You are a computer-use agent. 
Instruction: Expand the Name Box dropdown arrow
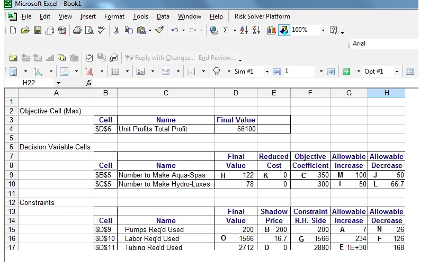(58, 83)
